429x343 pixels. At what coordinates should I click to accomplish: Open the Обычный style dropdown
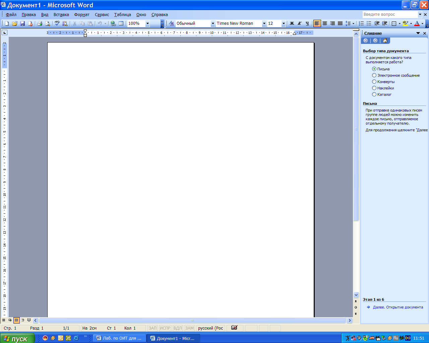coord(212,23)
